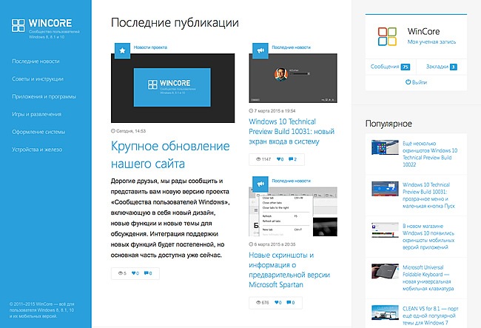Open Моя учетная запись link
The height and width of the screenshot is (328, 481).
pos(431,41)
